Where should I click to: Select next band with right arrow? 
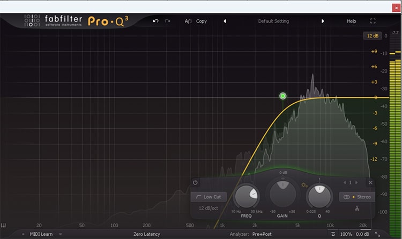pyautogui.click(x=356, y=182)
